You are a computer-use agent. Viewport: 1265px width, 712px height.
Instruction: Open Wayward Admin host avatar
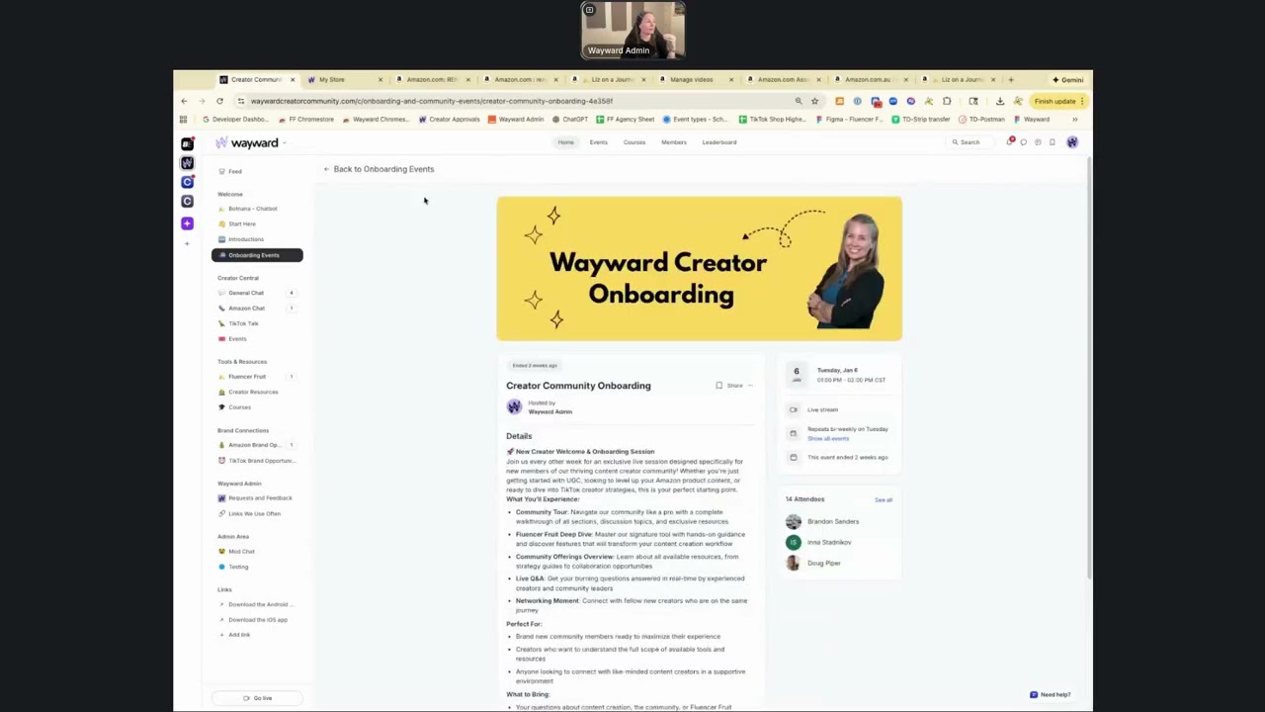(x=514, y=407)
